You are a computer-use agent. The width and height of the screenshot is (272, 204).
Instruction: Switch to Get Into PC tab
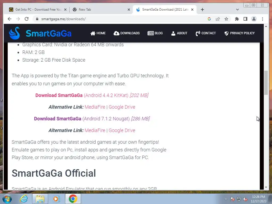(38, 10)
